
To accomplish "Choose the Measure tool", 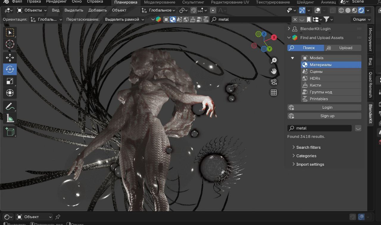I will coord(10,118).
